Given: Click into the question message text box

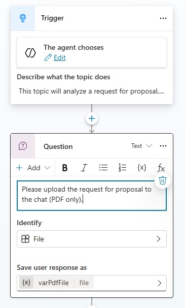Looking at the screenshot, I should coord(92,196).
